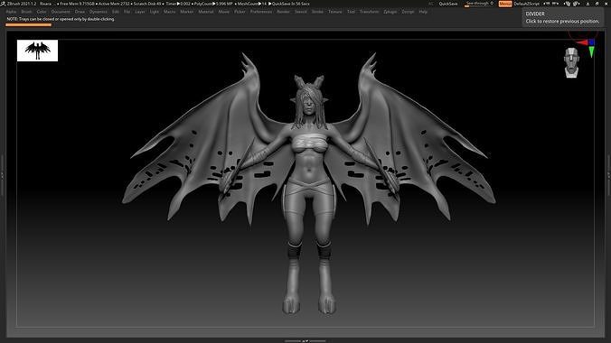The image size is (611, 343).
Task: Open the Light menu
Action: click(155, 12)
